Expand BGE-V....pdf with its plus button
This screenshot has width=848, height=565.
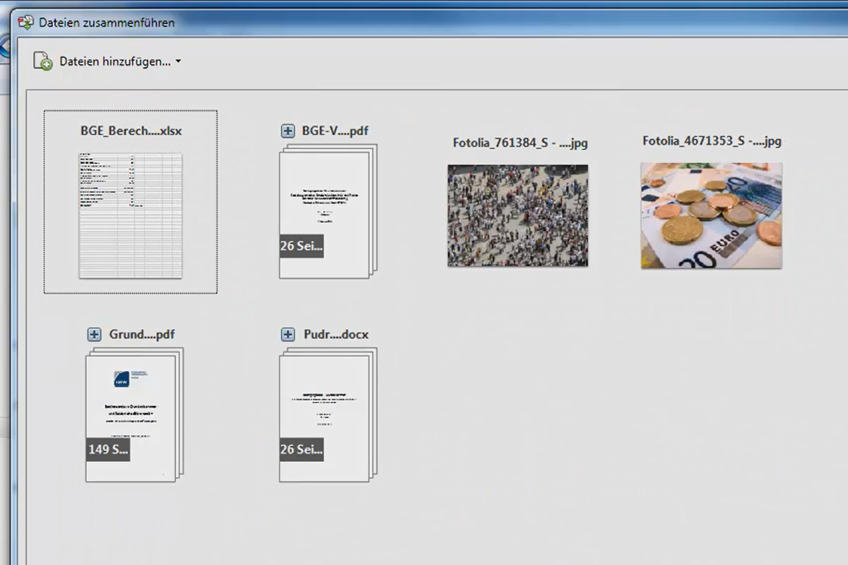288,131
